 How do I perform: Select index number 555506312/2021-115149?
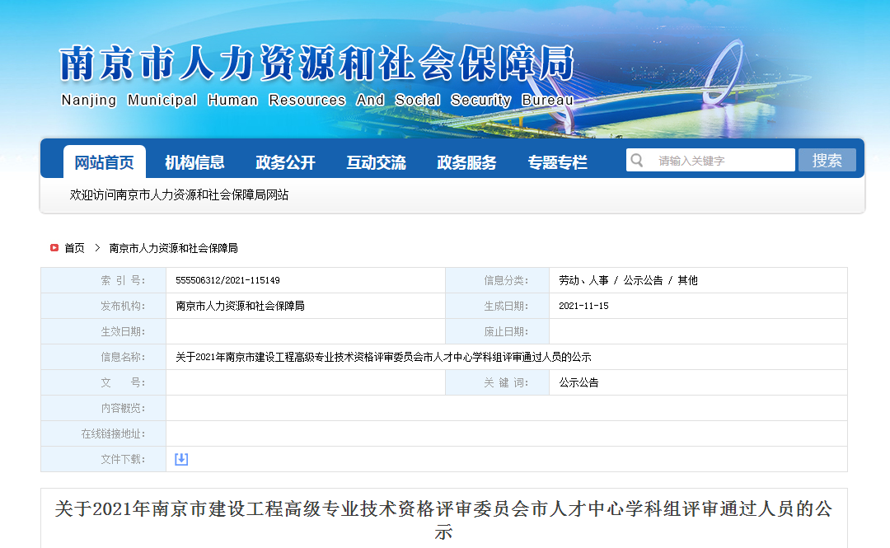[227, 280]
